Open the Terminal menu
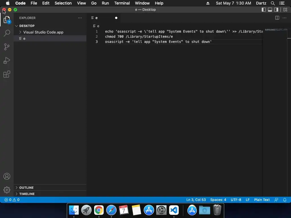The width and height of the screenshot is (291, 218). [122, 3]
